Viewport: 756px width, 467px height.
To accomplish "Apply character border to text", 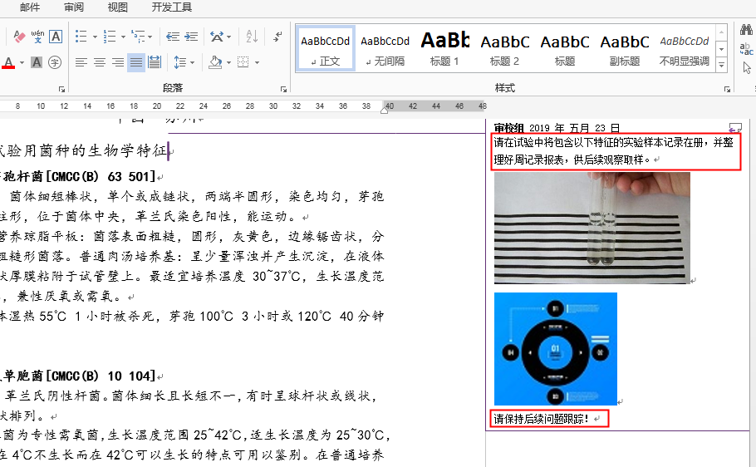I will [x=56, y=37].
